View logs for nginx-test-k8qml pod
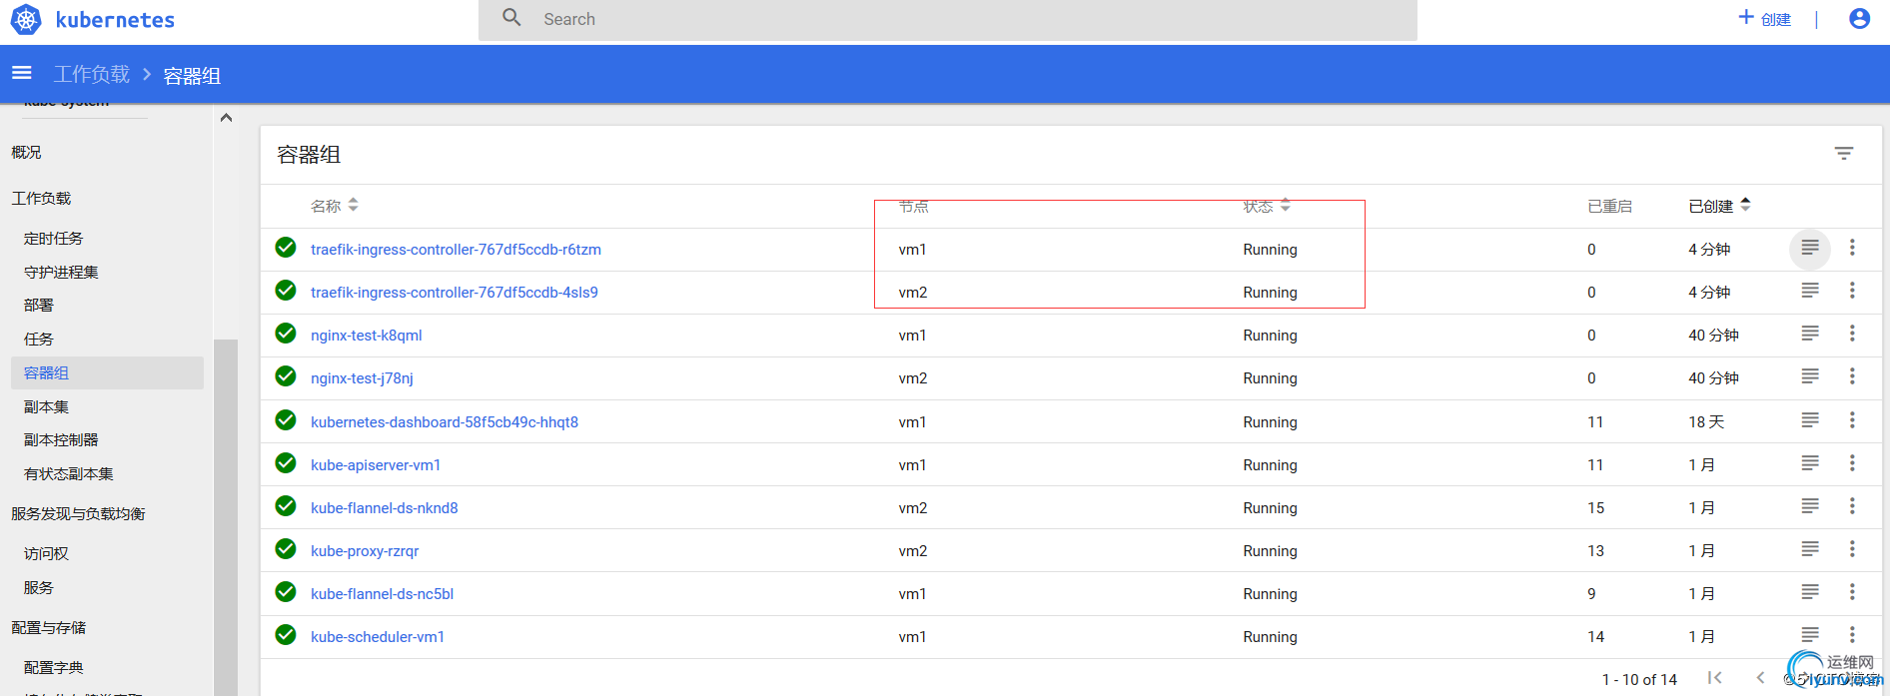 tap(1810, 334)
